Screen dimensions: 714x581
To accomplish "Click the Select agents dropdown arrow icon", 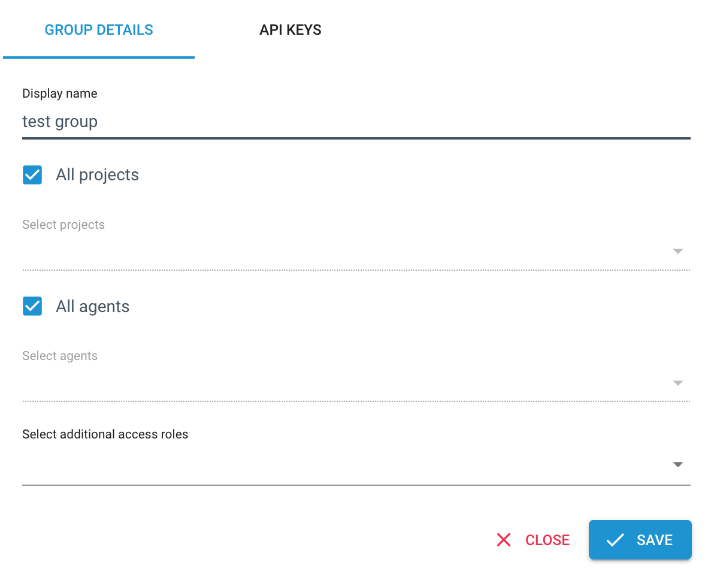I will pyautogui.click(x=677, y=382).
